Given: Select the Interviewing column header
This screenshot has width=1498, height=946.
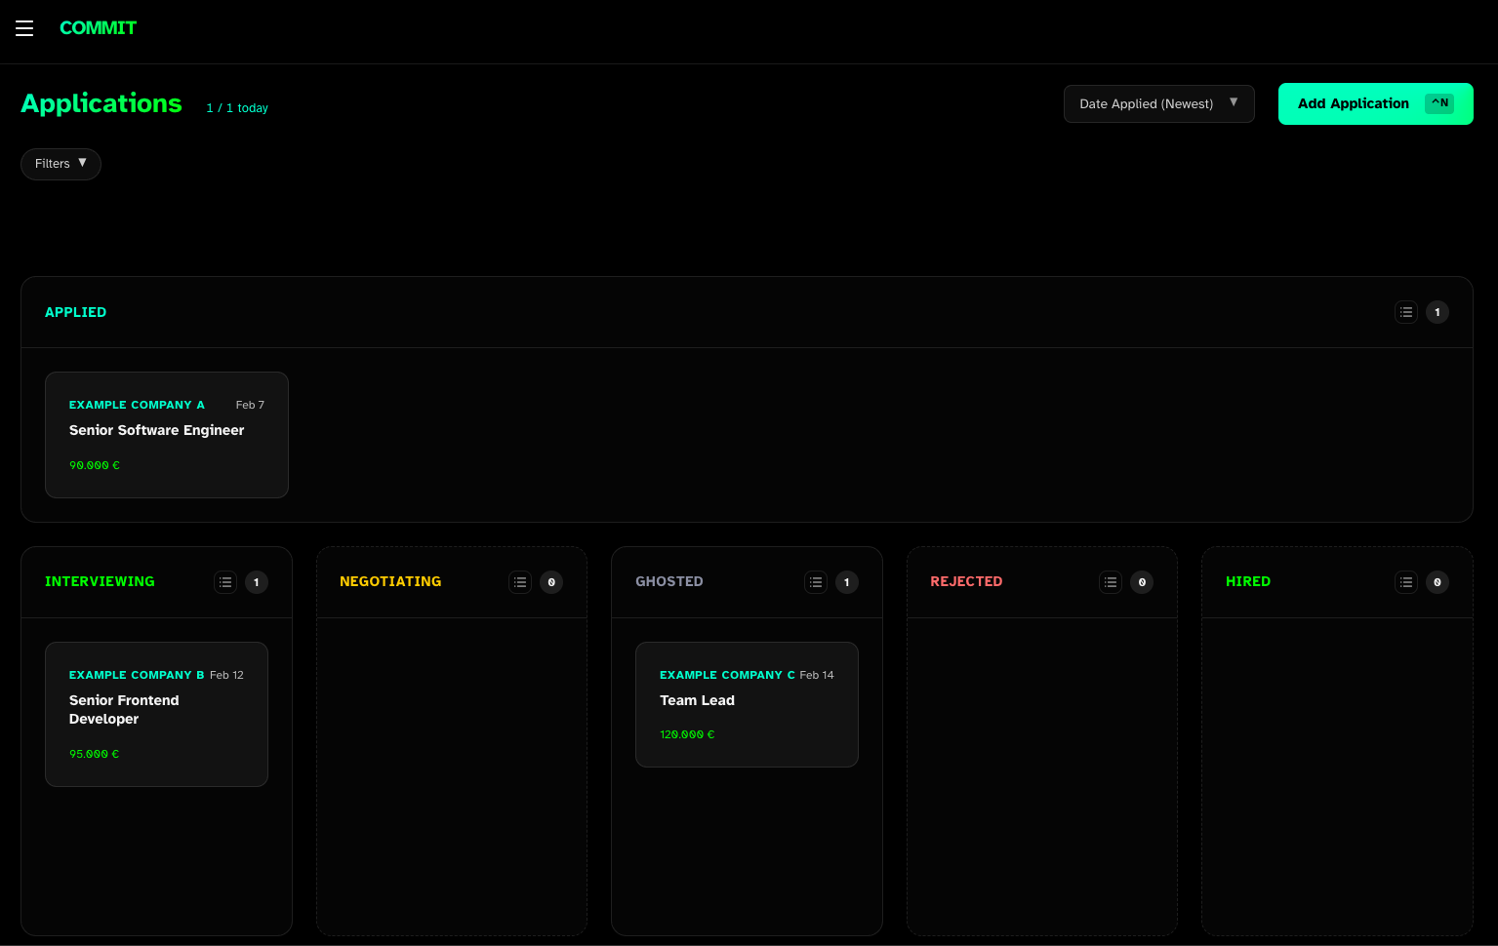Looking at the screenshot, I should (100, 581).
